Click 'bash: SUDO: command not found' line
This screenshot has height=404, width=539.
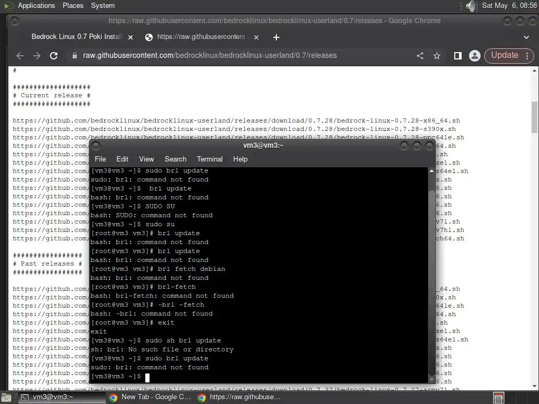point(152,215)
